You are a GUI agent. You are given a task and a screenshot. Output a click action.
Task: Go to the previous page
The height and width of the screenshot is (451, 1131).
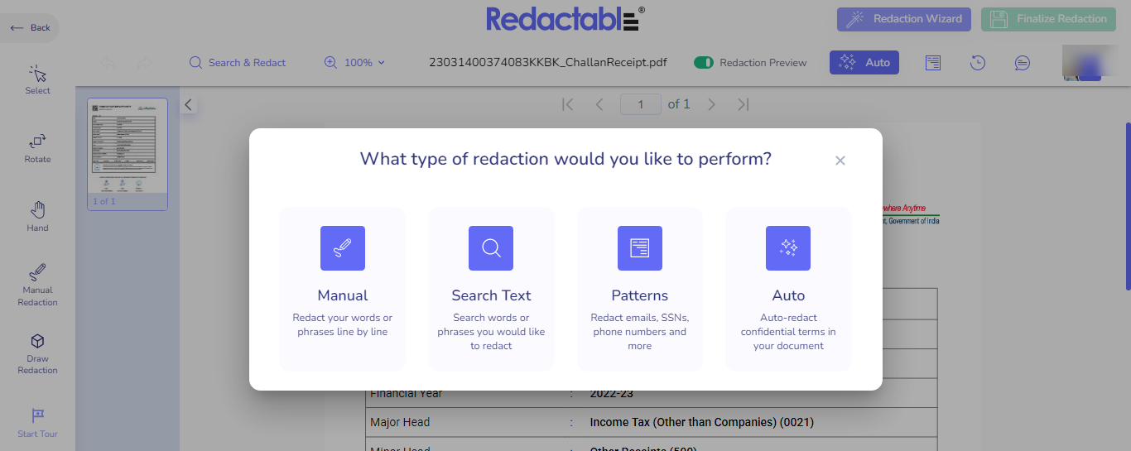tap(600, 104)
